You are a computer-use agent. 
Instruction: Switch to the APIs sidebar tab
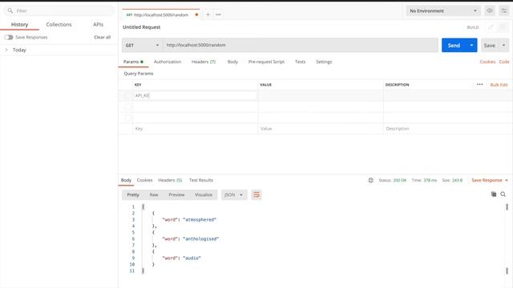click(x=98, y=25)
